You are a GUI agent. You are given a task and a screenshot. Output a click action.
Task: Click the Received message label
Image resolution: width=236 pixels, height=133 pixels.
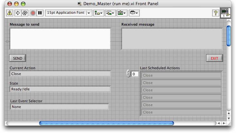coord(138,24)
